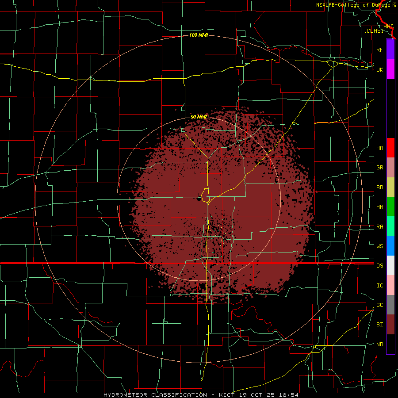Pick the HR green legend swatch
This screenshot has height=398, width=398.
[x=390, y=207]
